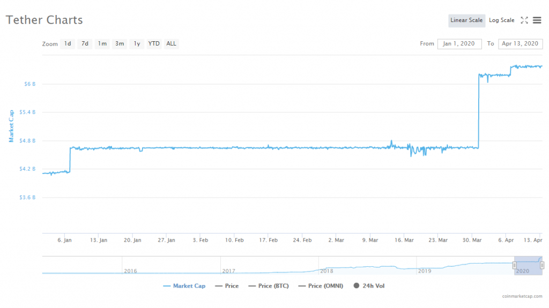Toggle Price (OMNI) series in legend
The width and height of the screenshot is (549, 308).
click(x=321, y=286)
